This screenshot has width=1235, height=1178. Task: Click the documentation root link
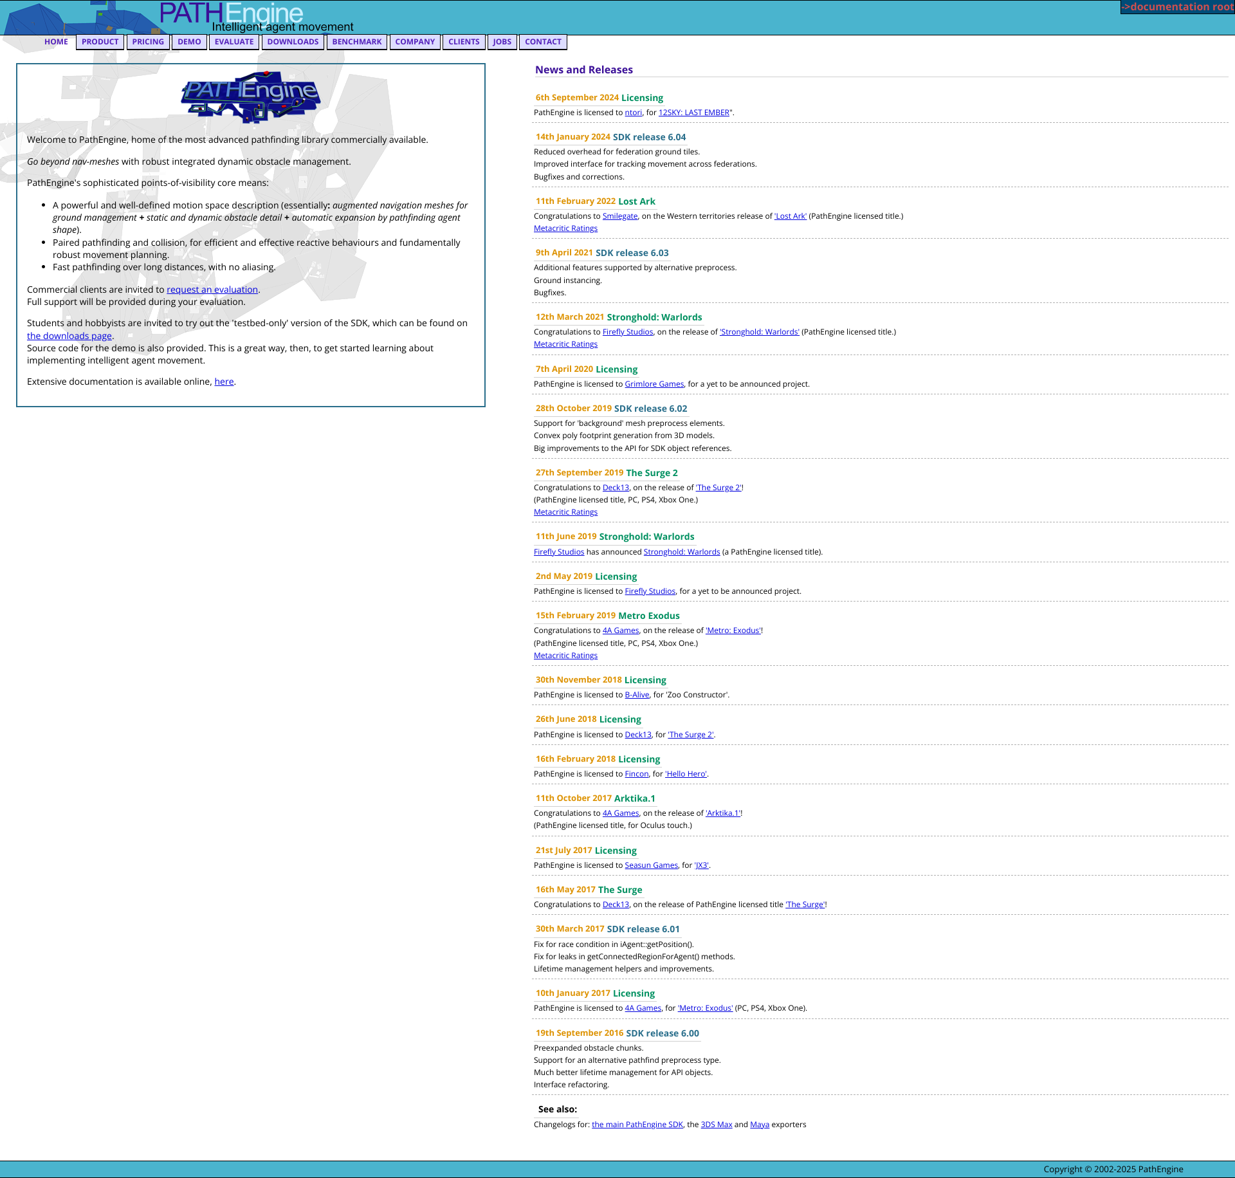1178,7
